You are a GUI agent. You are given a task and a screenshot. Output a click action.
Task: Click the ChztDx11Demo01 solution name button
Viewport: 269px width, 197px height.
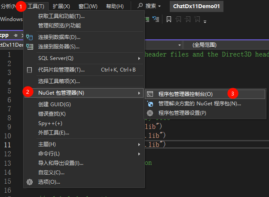pos(196,6)
